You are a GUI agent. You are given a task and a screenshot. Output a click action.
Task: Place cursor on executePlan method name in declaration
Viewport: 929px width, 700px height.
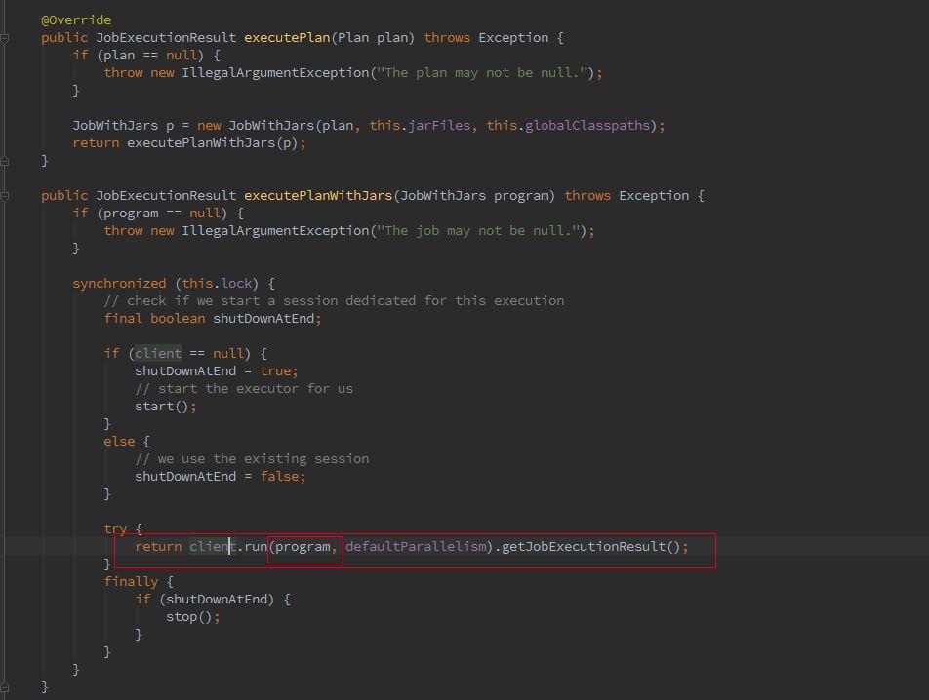point(287,38)
